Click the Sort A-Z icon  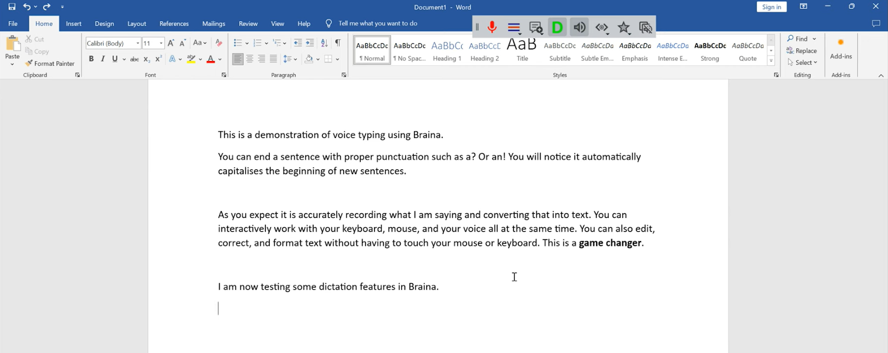(324, 43)
